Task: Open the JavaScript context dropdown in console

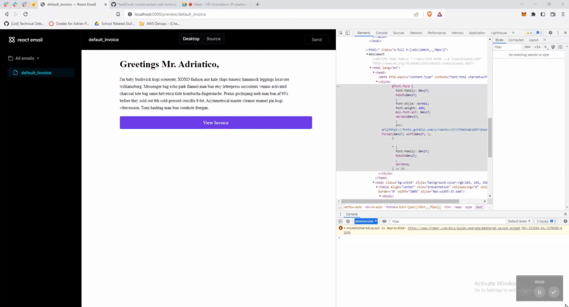Action: [366, 221]
